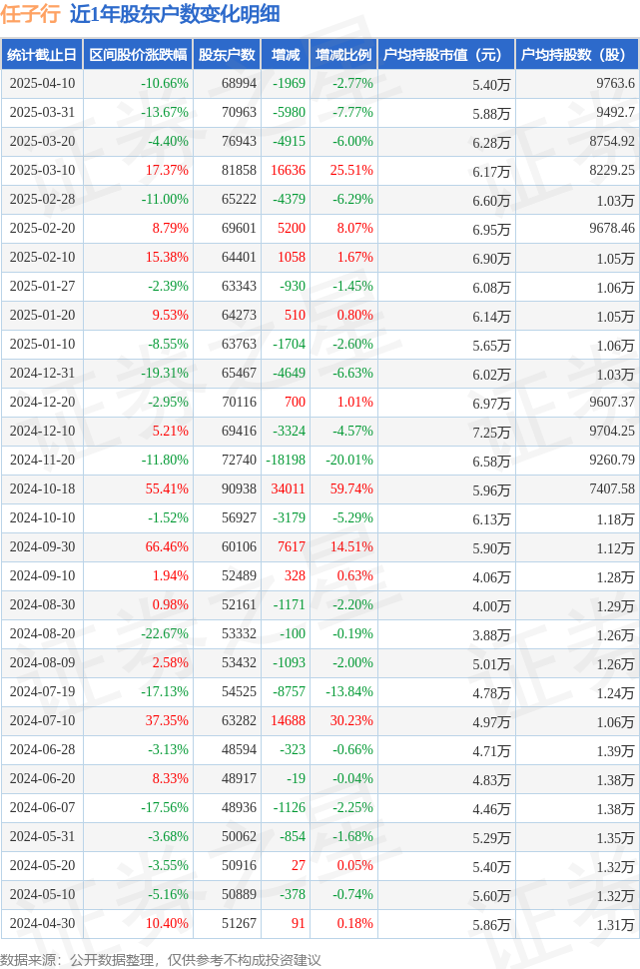Select the 34011 increase value
Viewport: 640px width, 969px height.
coord(288,488)
